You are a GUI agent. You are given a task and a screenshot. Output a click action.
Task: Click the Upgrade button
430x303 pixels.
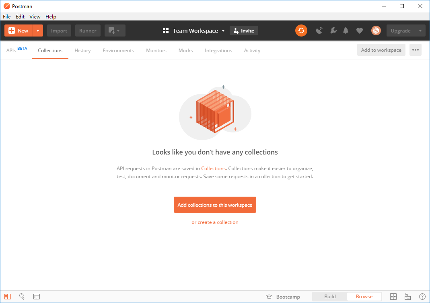[x=401, y=31]
